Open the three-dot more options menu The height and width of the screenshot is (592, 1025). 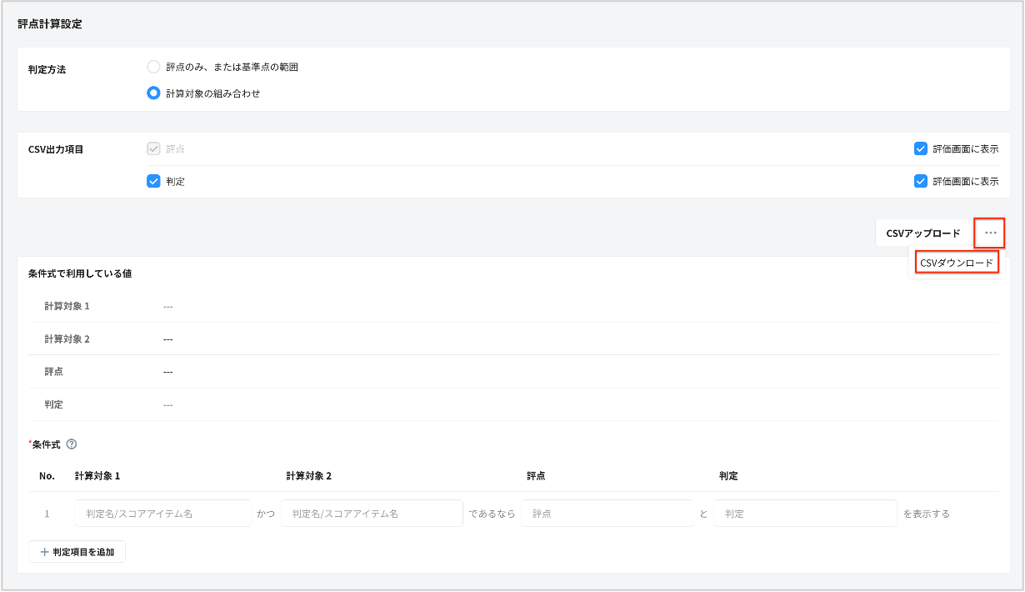[x=989, y=233]
